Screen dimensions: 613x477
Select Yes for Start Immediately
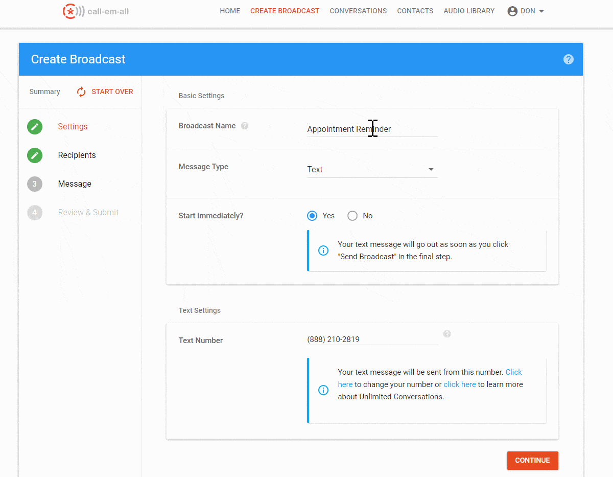click(312, 216)
